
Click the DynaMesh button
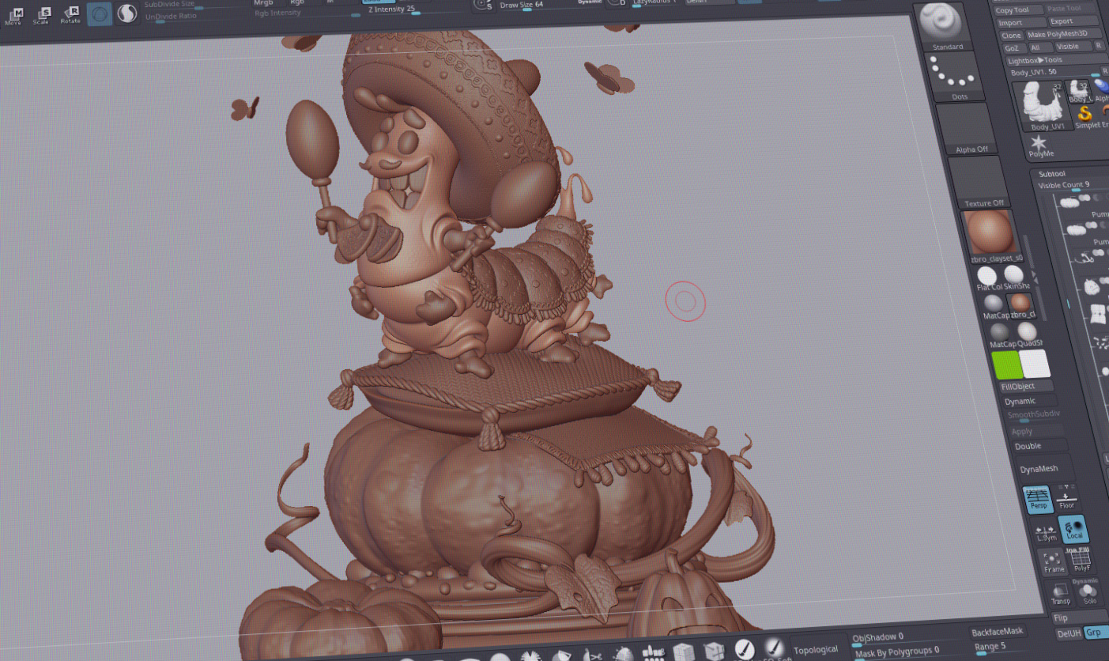[1046, 469]
